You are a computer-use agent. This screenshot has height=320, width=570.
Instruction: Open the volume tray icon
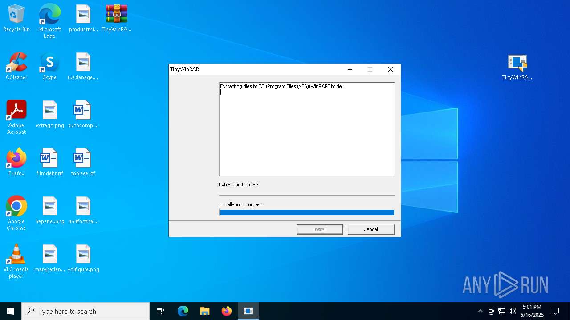(513, 311)
